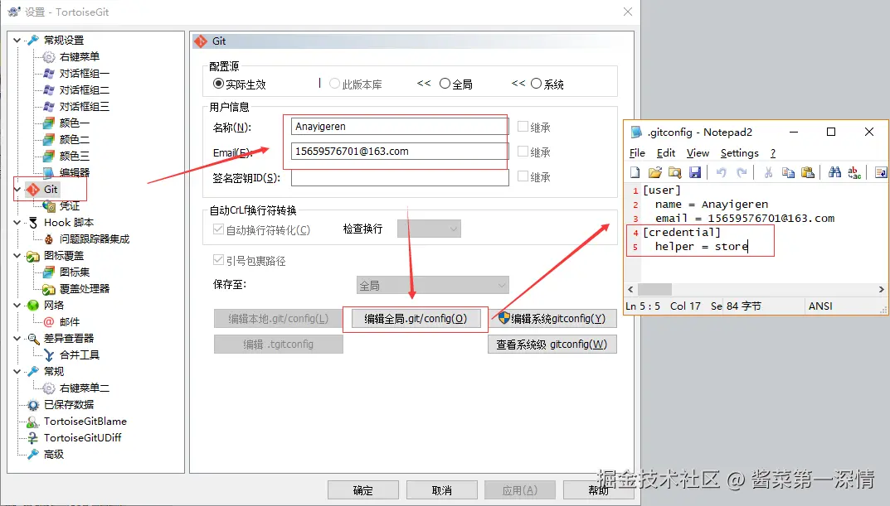Screen dimensions: 890x506
Task: Click 编辑全局.git/config button
Action: coord(416,319)
